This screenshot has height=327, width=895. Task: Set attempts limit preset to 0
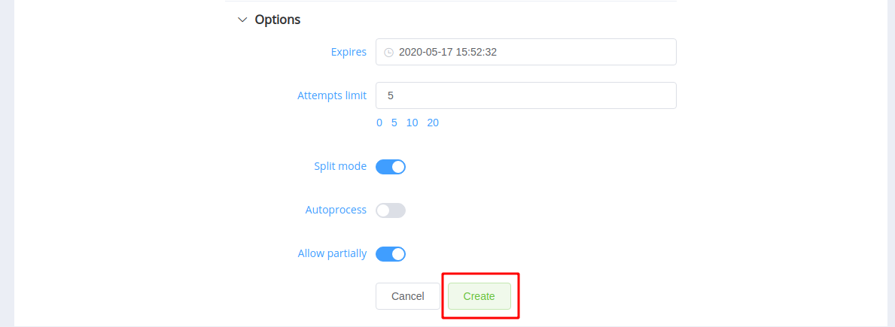379,123
